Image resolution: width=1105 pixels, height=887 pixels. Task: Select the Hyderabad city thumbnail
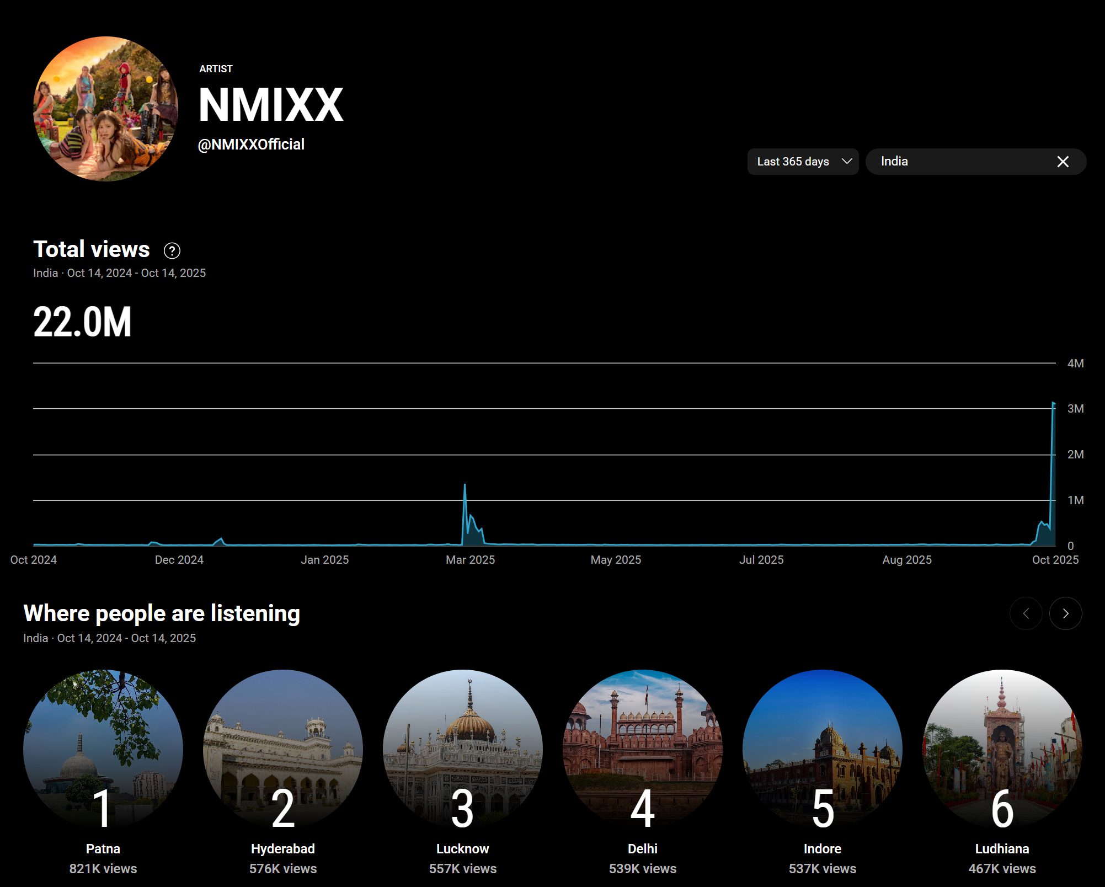pyautogui.click(x=283, y=749)
